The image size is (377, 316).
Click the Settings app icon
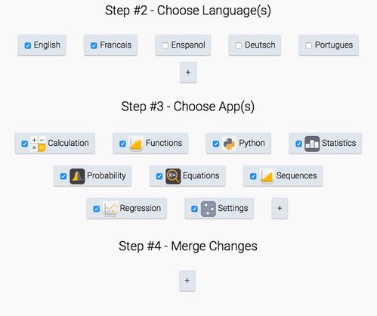click(x=209, y=209)
